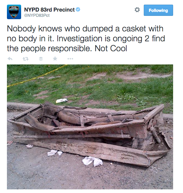Open the NYPD 83rd Precinct profile name
This screenshot has height=193, width=183.
[x=49, y=10]
